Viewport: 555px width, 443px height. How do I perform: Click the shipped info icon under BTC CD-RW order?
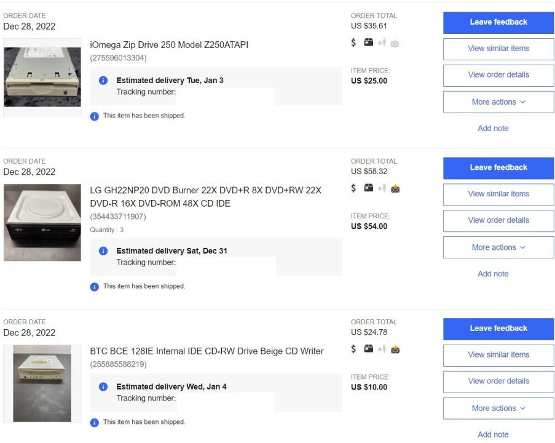pyautogui.click(x=94, y=422)
